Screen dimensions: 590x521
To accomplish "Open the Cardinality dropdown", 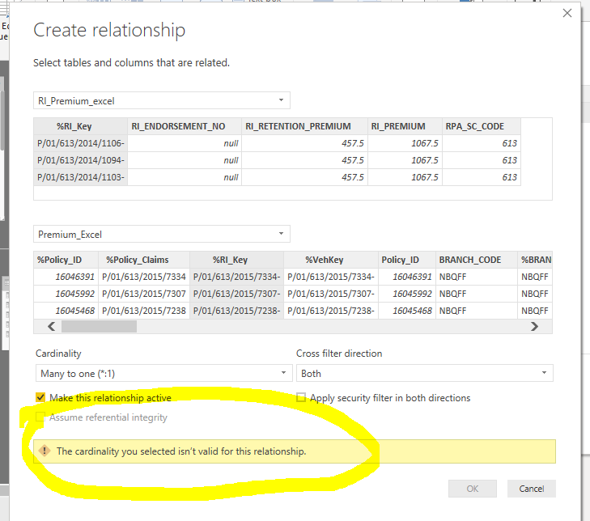I will 163,373.
